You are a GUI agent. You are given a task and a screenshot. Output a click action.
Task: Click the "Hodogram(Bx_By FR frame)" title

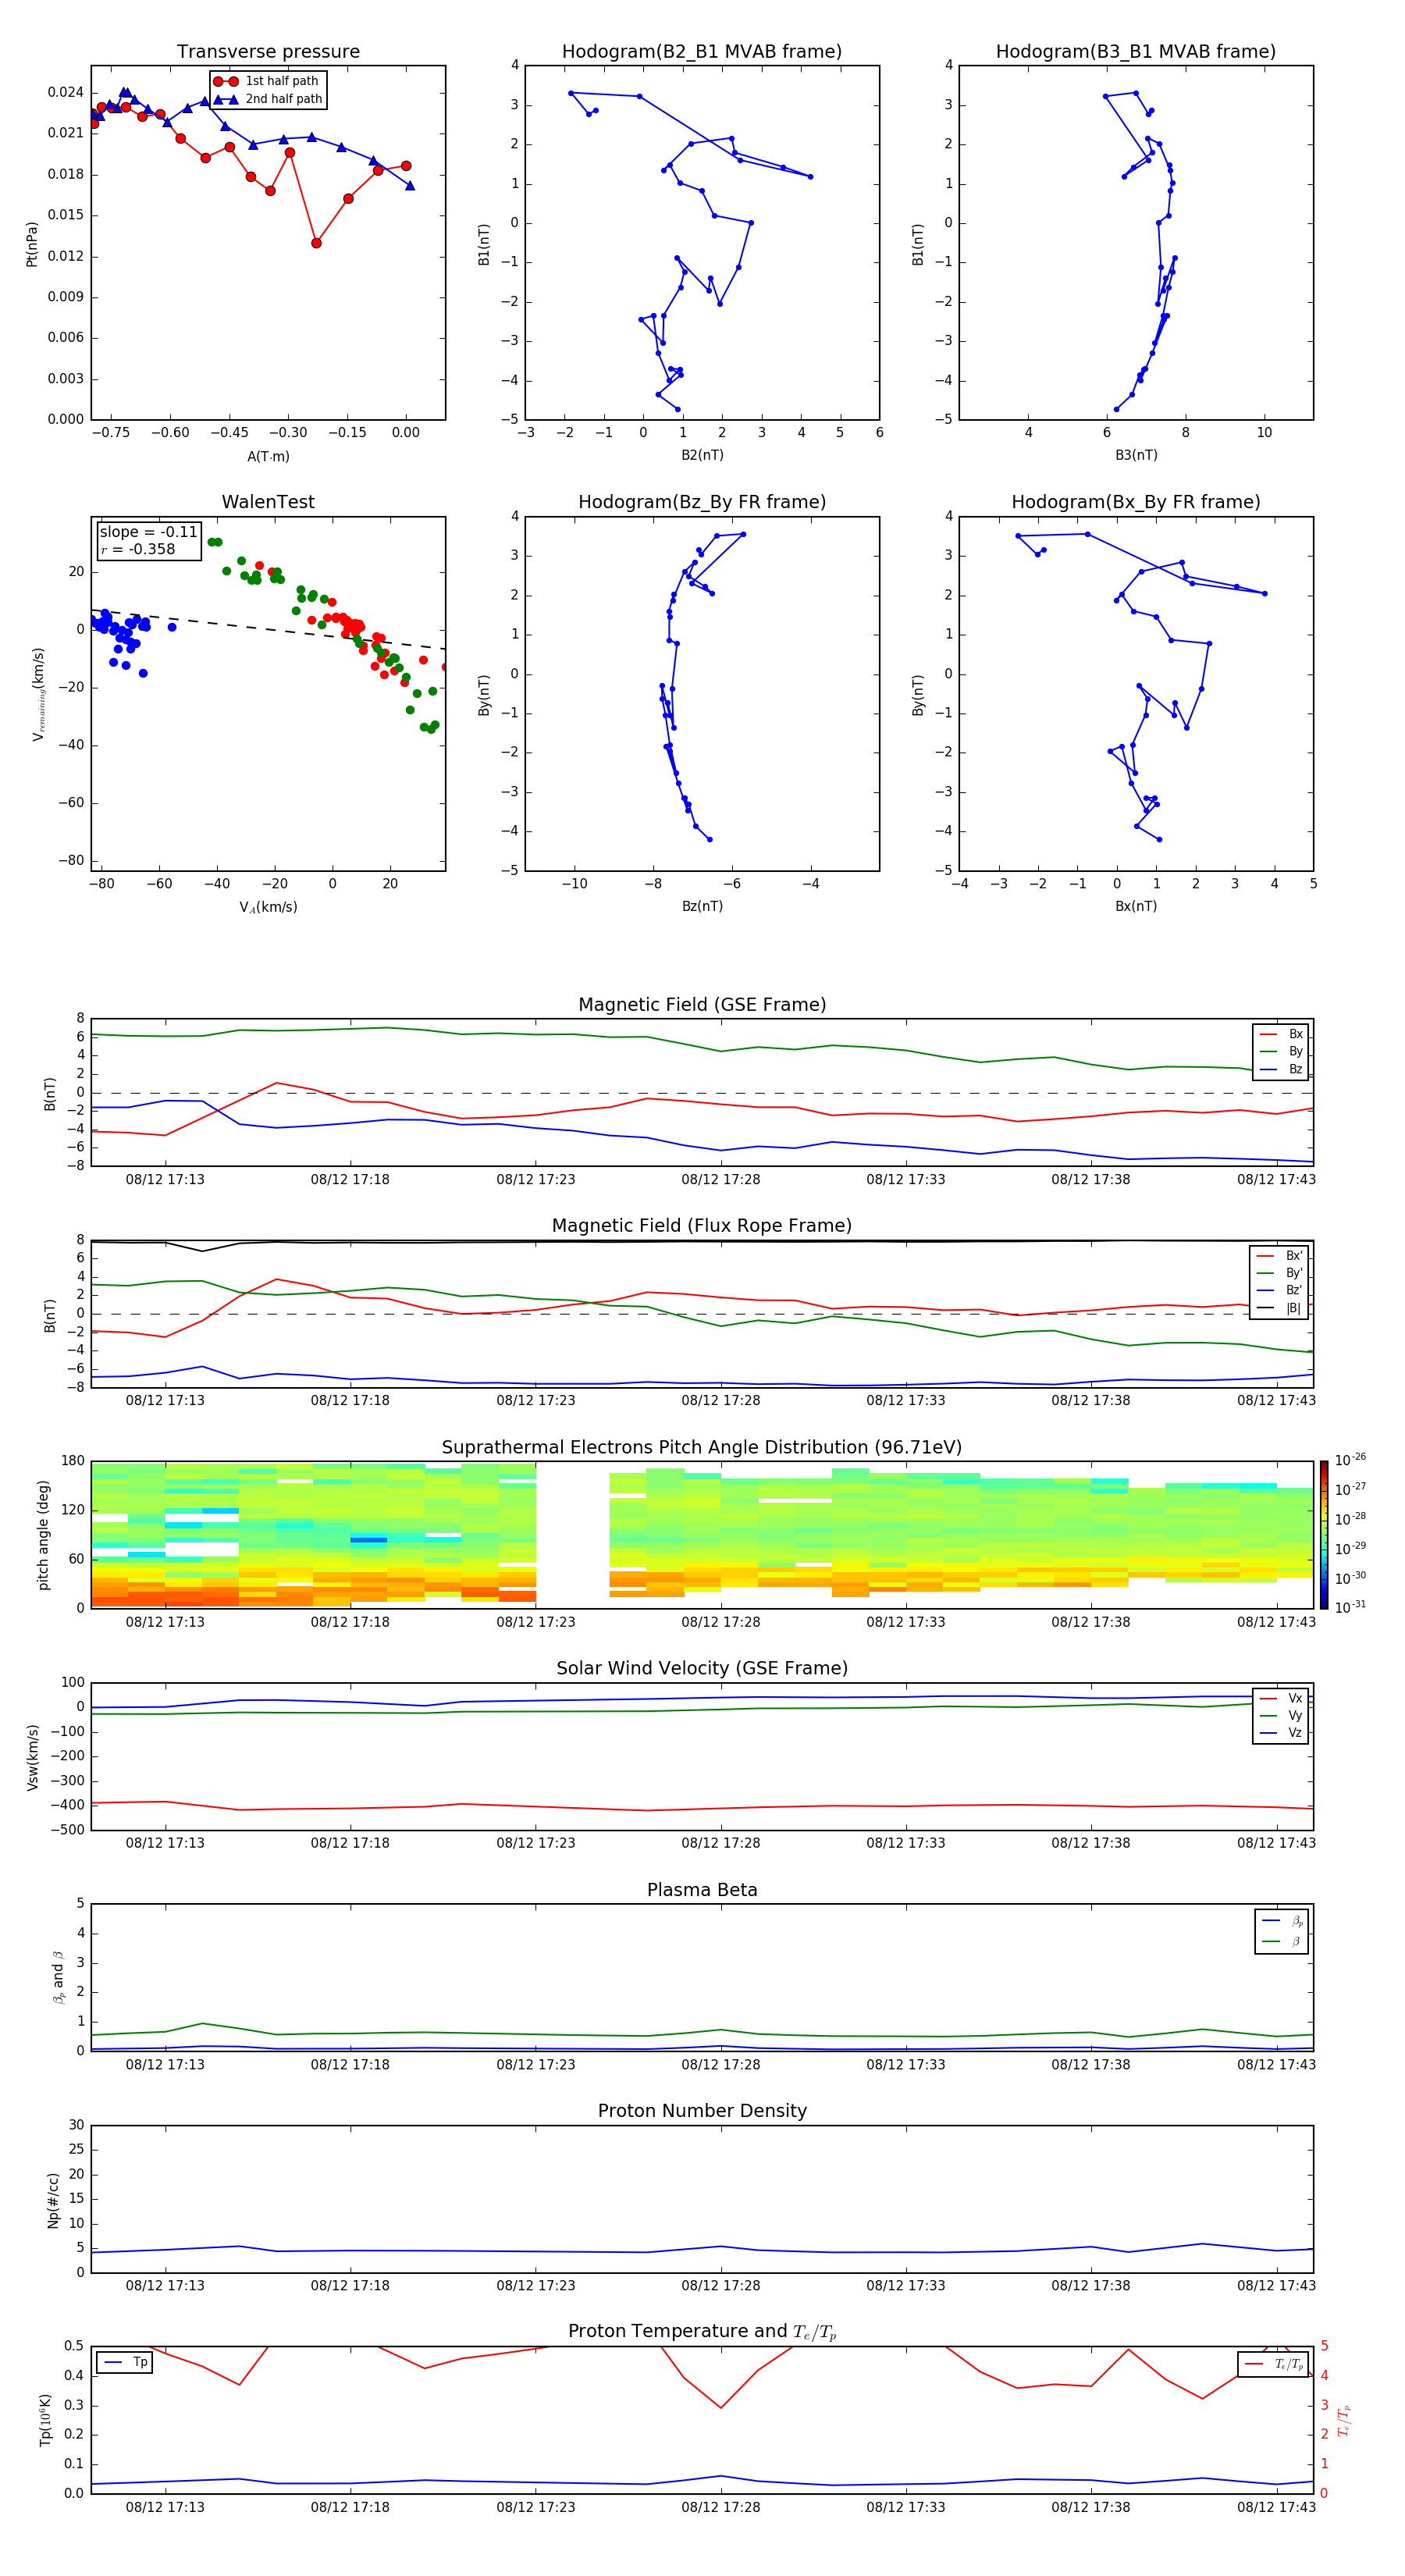(1136, 502)
